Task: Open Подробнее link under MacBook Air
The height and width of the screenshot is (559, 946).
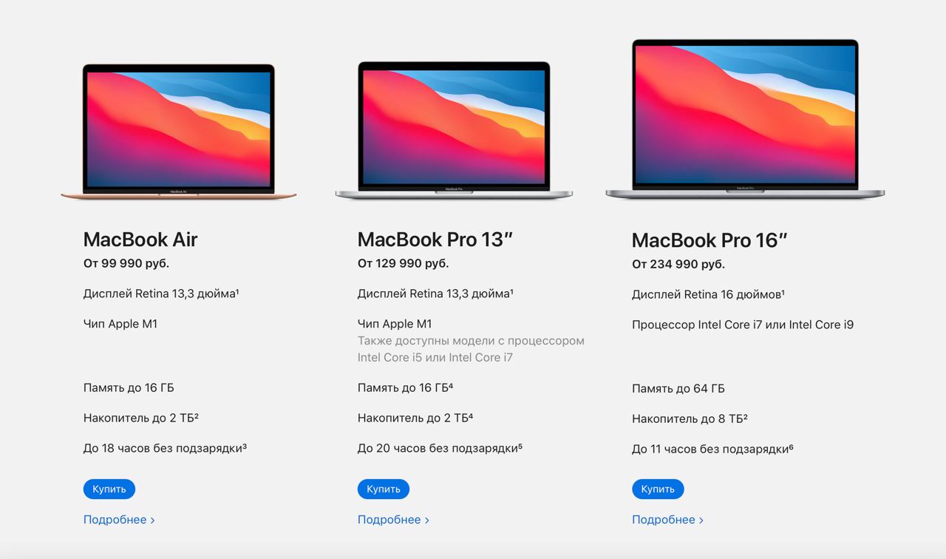Action: click(119, 520)
